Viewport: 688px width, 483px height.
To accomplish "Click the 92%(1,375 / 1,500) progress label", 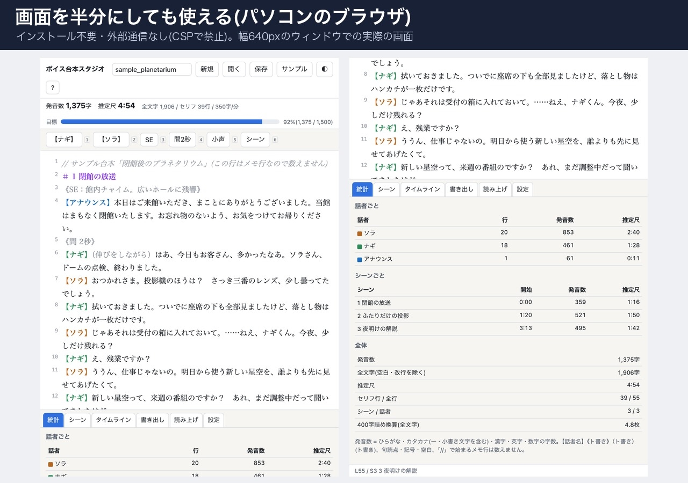I will coord(308,122).
